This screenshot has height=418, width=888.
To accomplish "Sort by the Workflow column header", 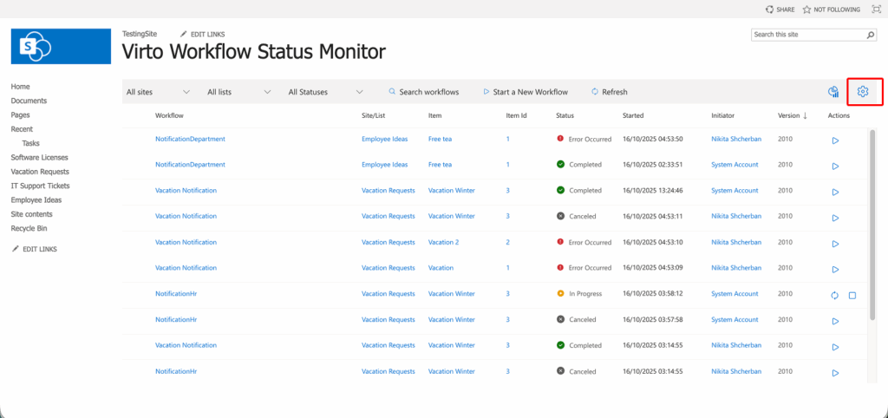I will click(x=169, y=115).
